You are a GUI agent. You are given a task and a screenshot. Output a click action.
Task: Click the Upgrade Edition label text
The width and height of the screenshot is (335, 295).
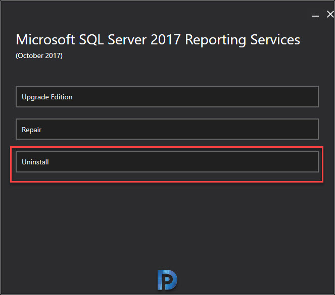tap(47, 97)
